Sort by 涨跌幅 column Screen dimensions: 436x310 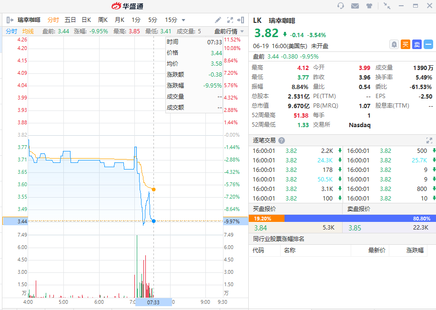(415, 250)
